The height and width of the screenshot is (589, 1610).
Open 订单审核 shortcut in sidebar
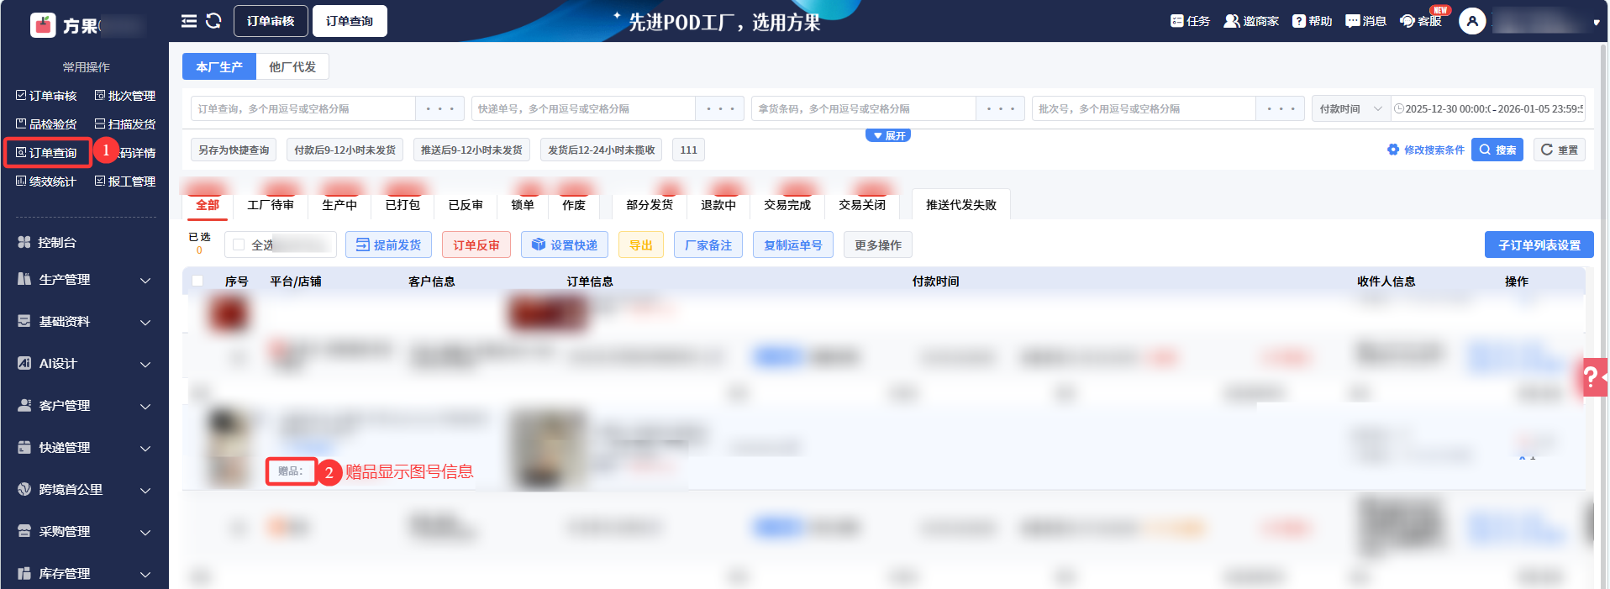46,96
